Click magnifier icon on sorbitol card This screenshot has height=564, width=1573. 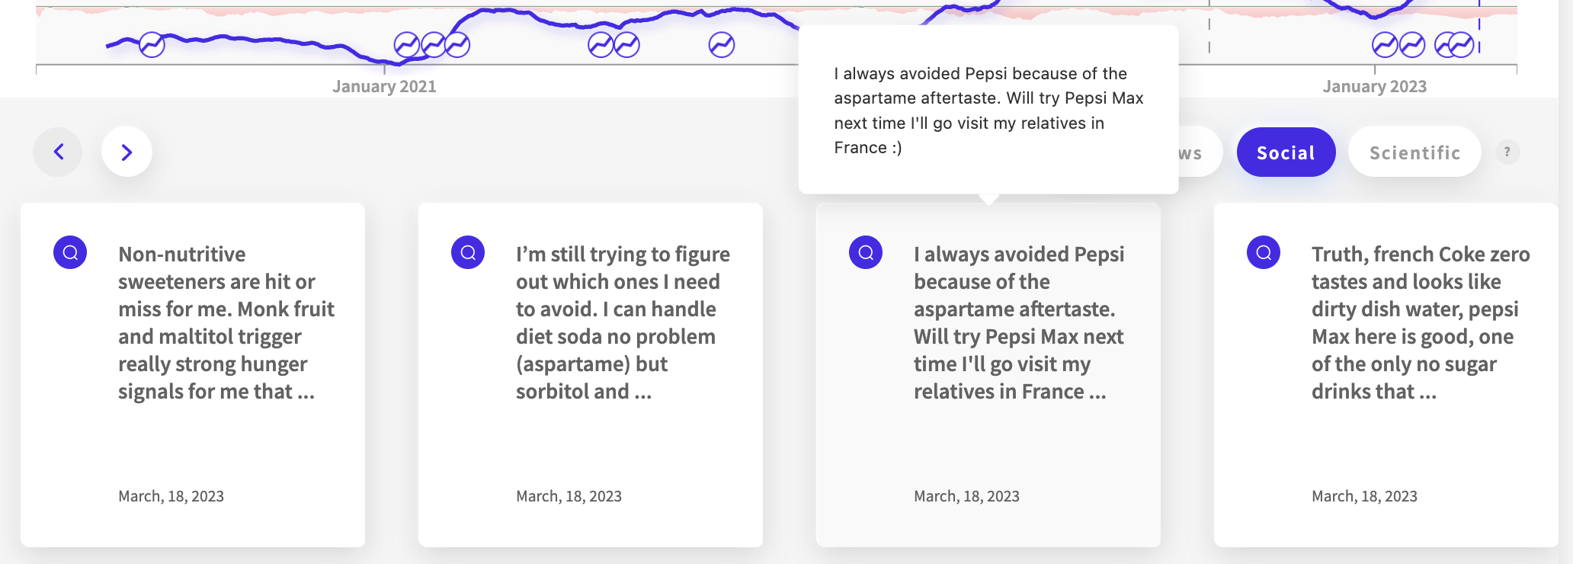468,252
